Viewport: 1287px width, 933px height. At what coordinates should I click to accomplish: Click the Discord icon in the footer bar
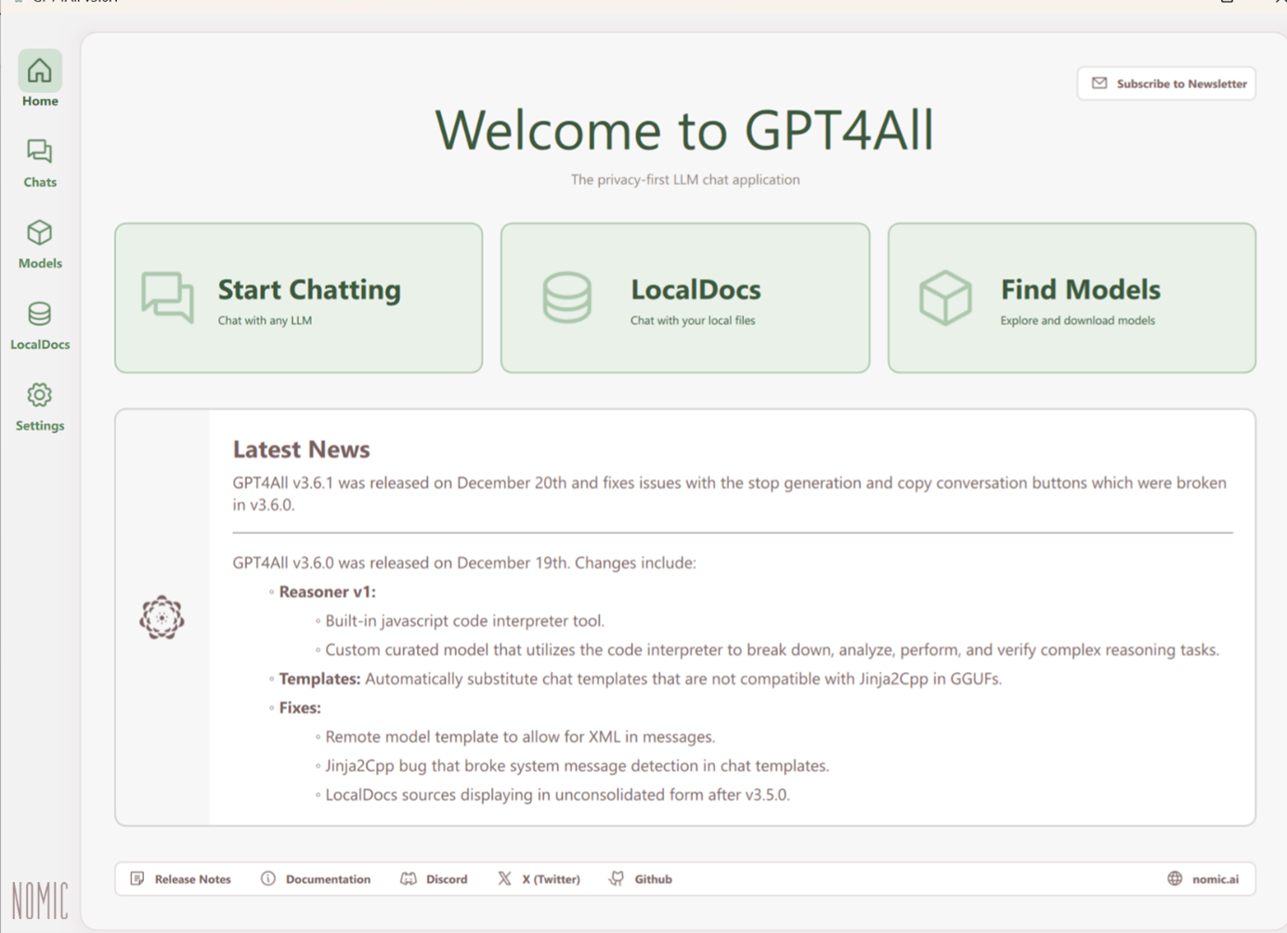pos(409,878)
